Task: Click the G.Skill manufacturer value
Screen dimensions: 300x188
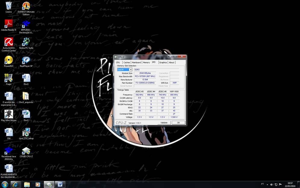Action: click(145, 80)
